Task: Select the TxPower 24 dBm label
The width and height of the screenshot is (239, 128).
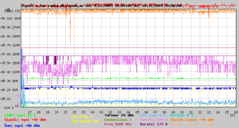Action: point(119,115)
